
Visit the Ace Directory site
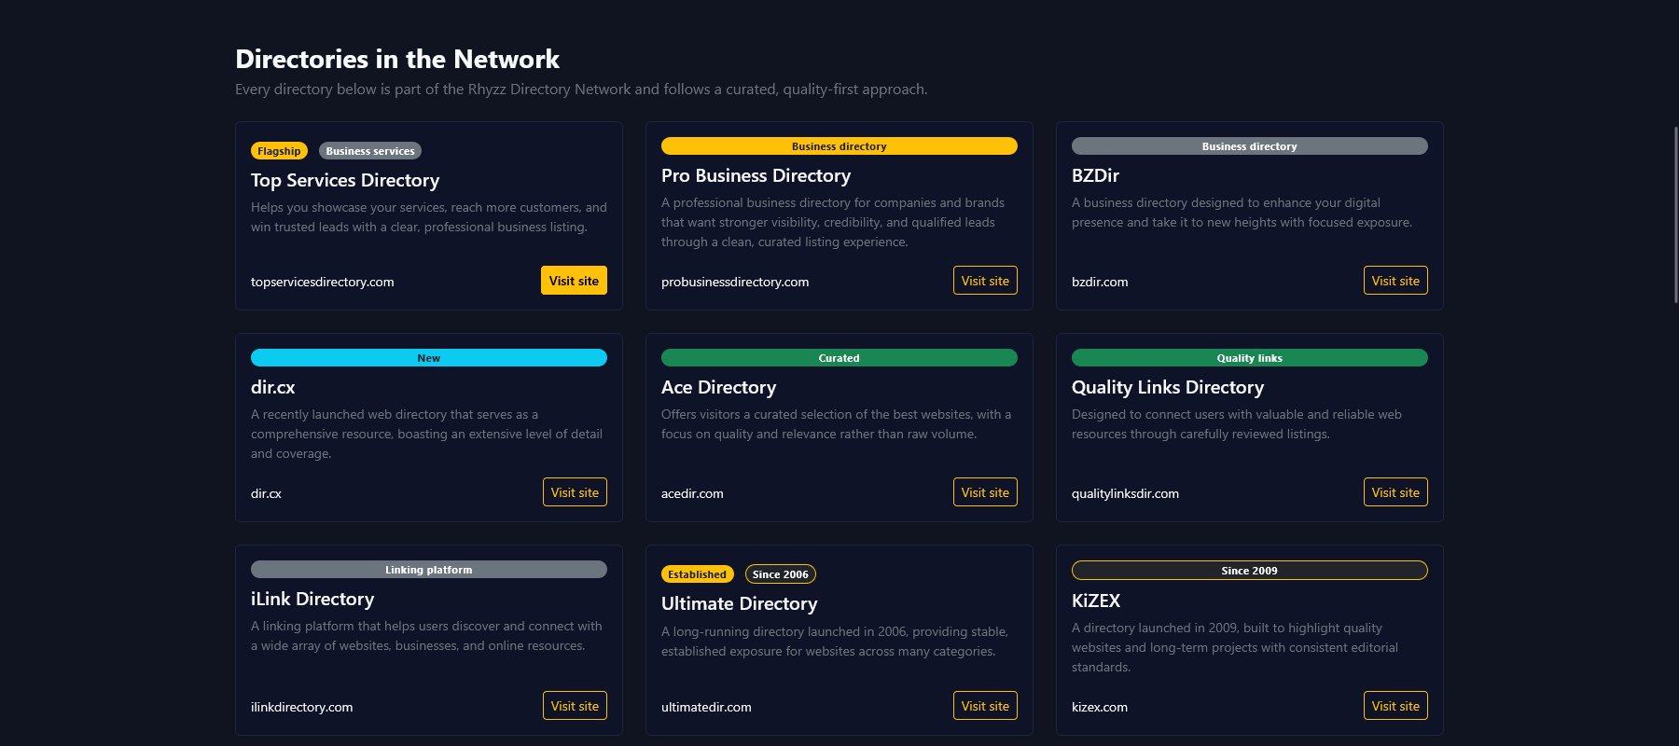(x=985, y=491)
